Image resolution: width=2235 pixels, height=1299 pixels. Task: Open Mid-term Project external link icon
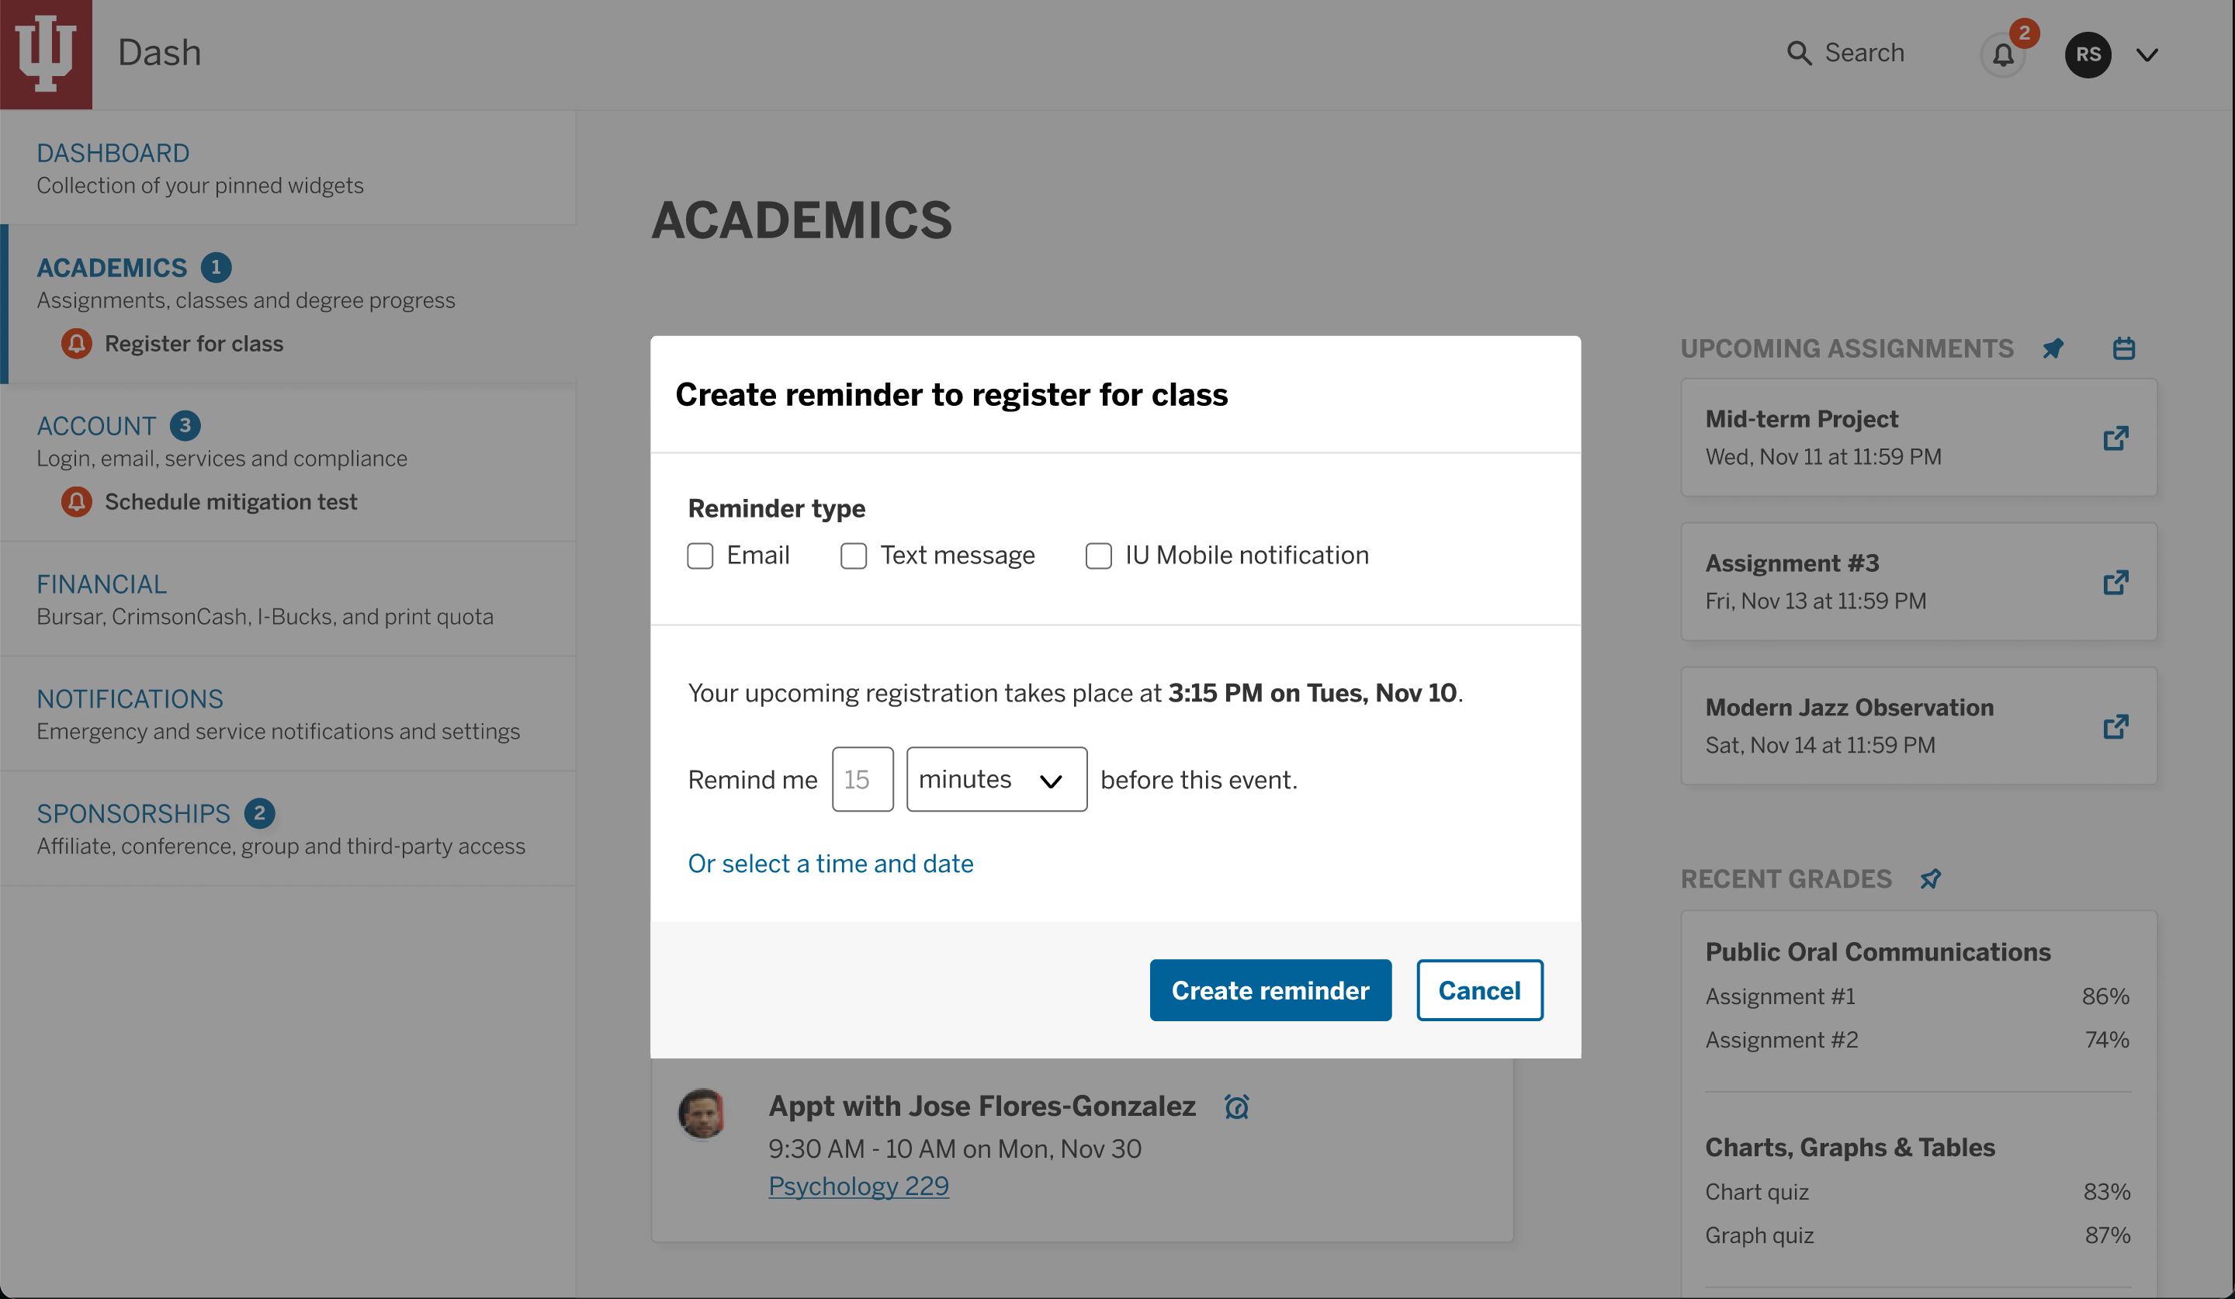(2115, 438)
